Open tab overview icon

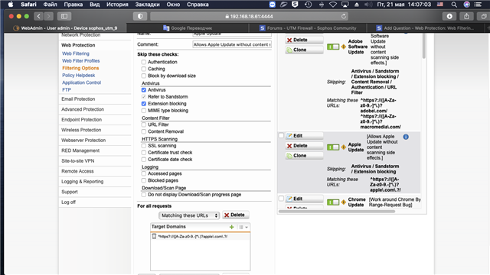pyautogui.click(x=483, y=16)
